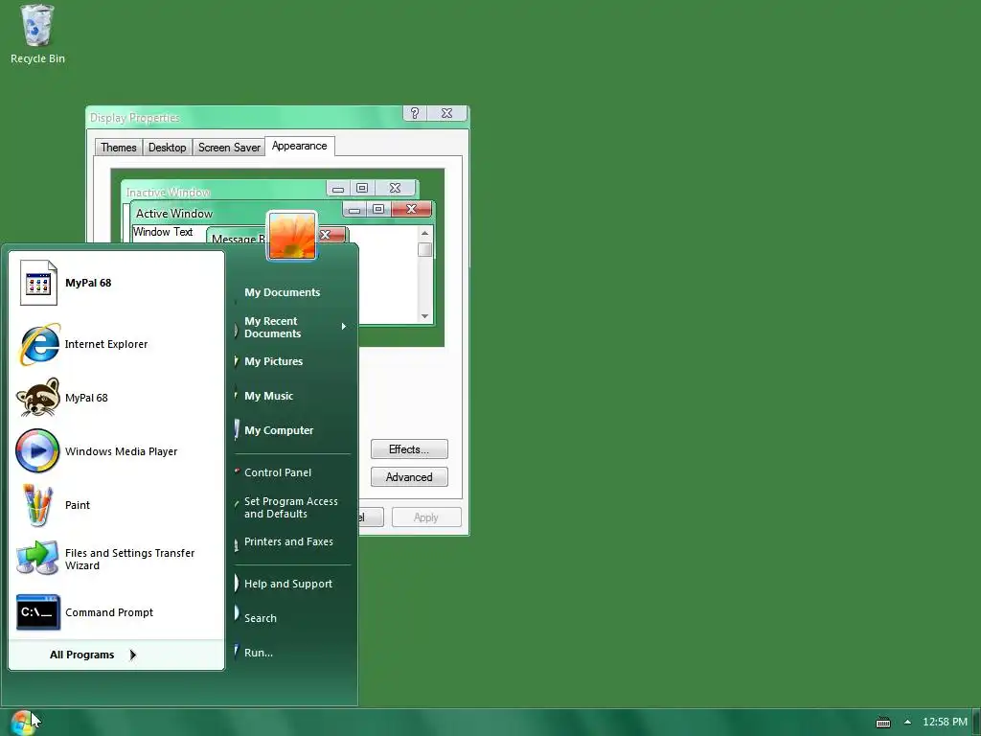Start Windows Media Player
The image size is (981, 736).
(x=116, y=451)
